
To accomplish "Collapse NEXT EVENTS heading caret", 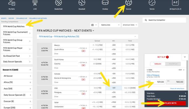I will click(x=93, y=31).
